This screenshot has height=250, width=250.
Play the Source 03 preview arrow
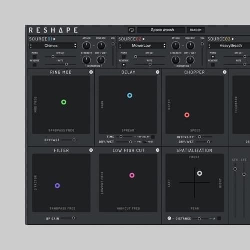[233, 39]
